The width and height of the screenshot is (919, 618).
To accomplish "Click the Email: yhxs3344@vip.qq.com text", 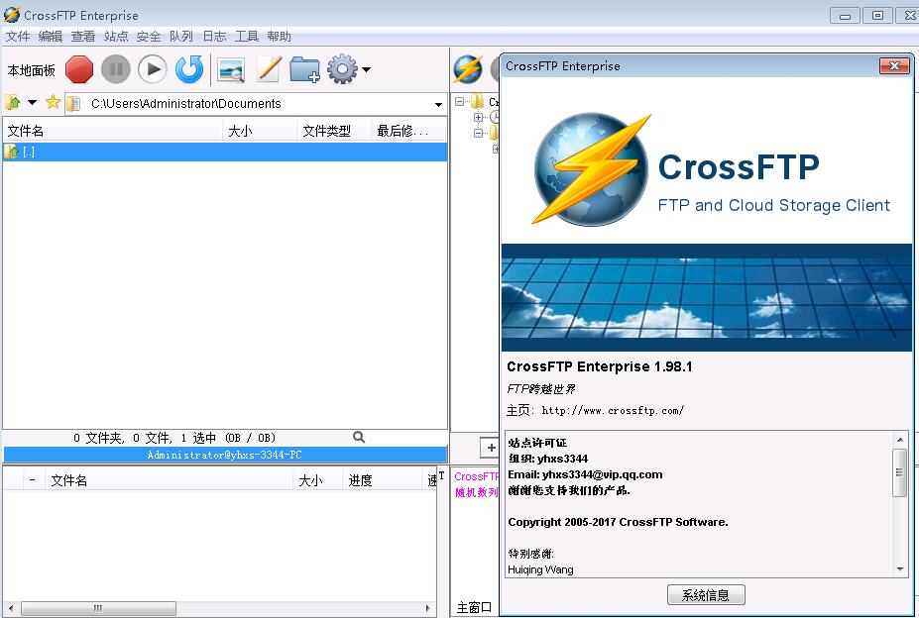I will tap(585, 474).
